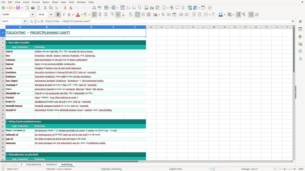Image resolution: width=305 pixels, height=171 pixels.
Task: Click the Select All corner button
Action: pos(3,27)
